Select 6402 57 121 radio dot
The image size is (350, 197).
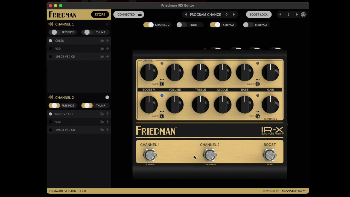pyautogui.click(x=50, y=114)
